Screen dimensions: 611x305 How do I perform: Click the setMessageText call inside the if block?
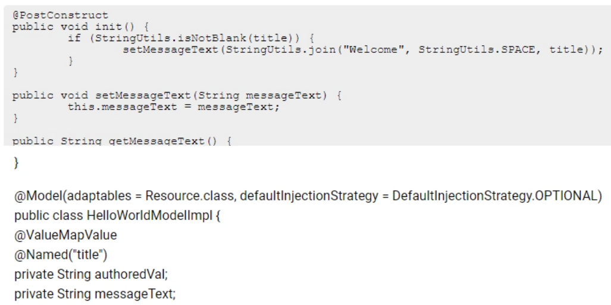363,50
